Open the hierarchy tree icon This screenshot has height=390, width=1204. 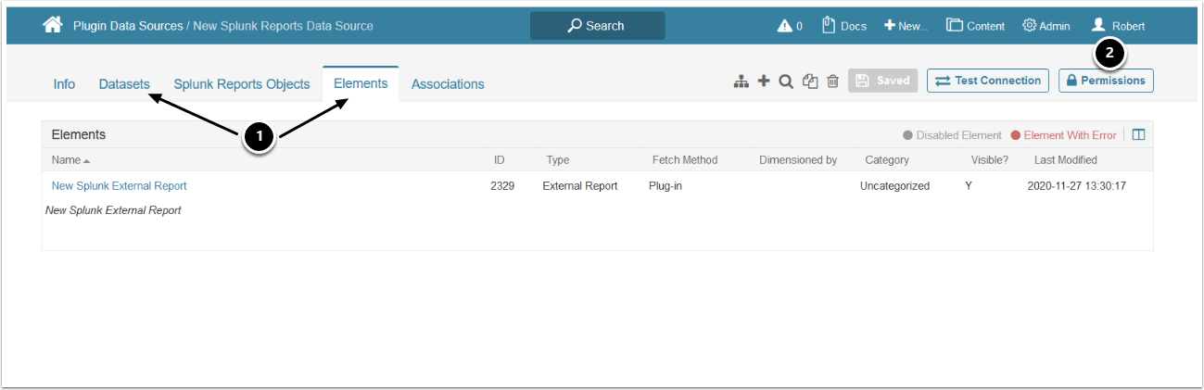click(741, 82)
